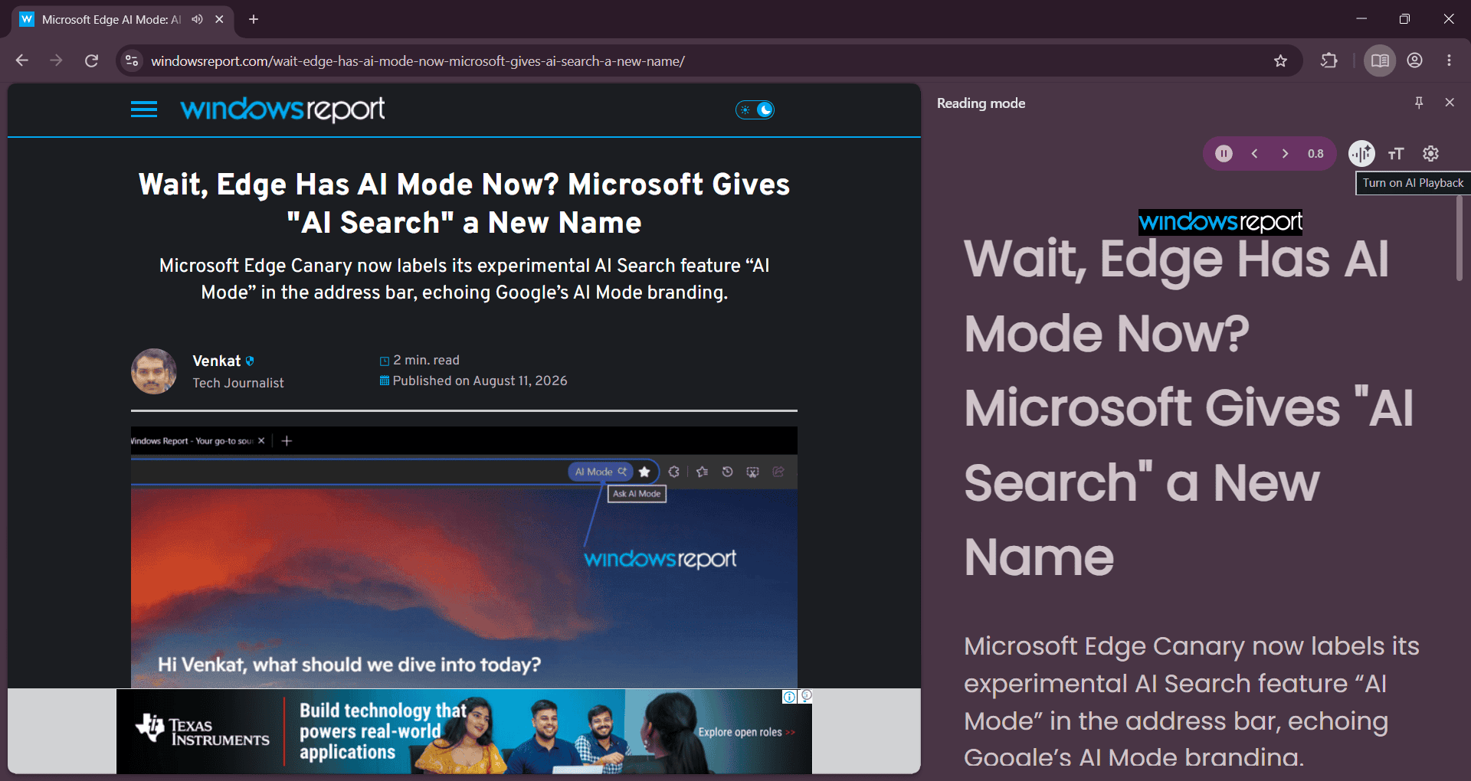This screenshot has width=1471, height=781.
Task: Mute the tab audio speaker icon
Action: [198, 19]
